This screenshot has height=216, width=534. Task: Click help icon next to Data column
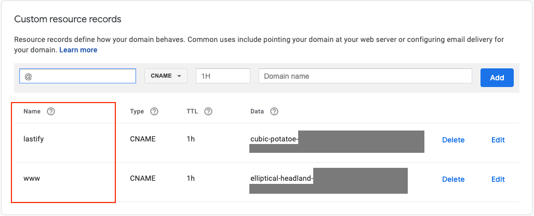[x=274, y=111]
